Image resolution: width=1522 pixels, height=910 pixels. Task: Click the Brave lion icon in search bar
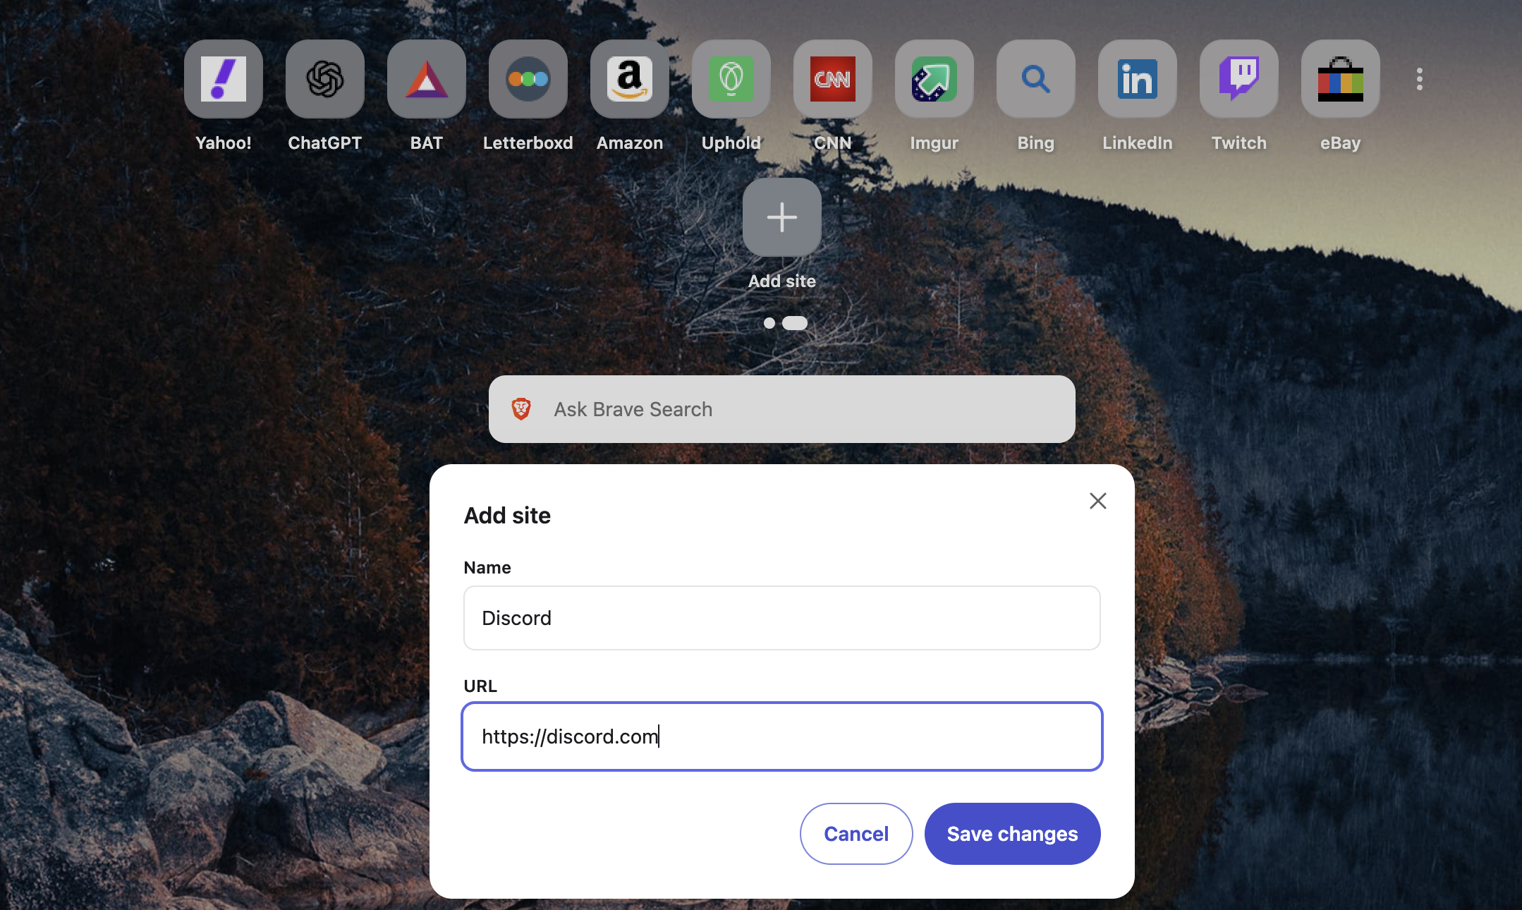point(521,409)
